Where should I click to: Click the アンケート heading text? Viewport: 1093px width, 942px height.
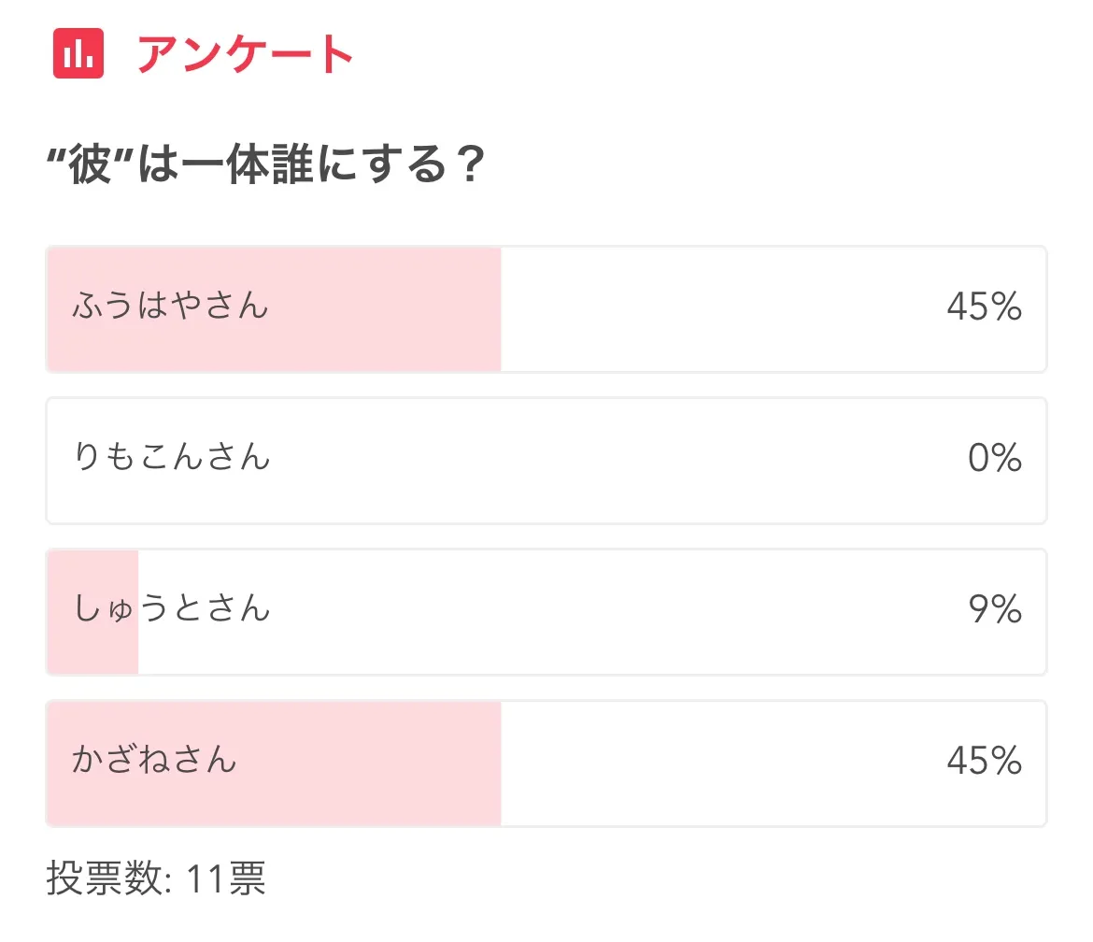coord(245,54)
